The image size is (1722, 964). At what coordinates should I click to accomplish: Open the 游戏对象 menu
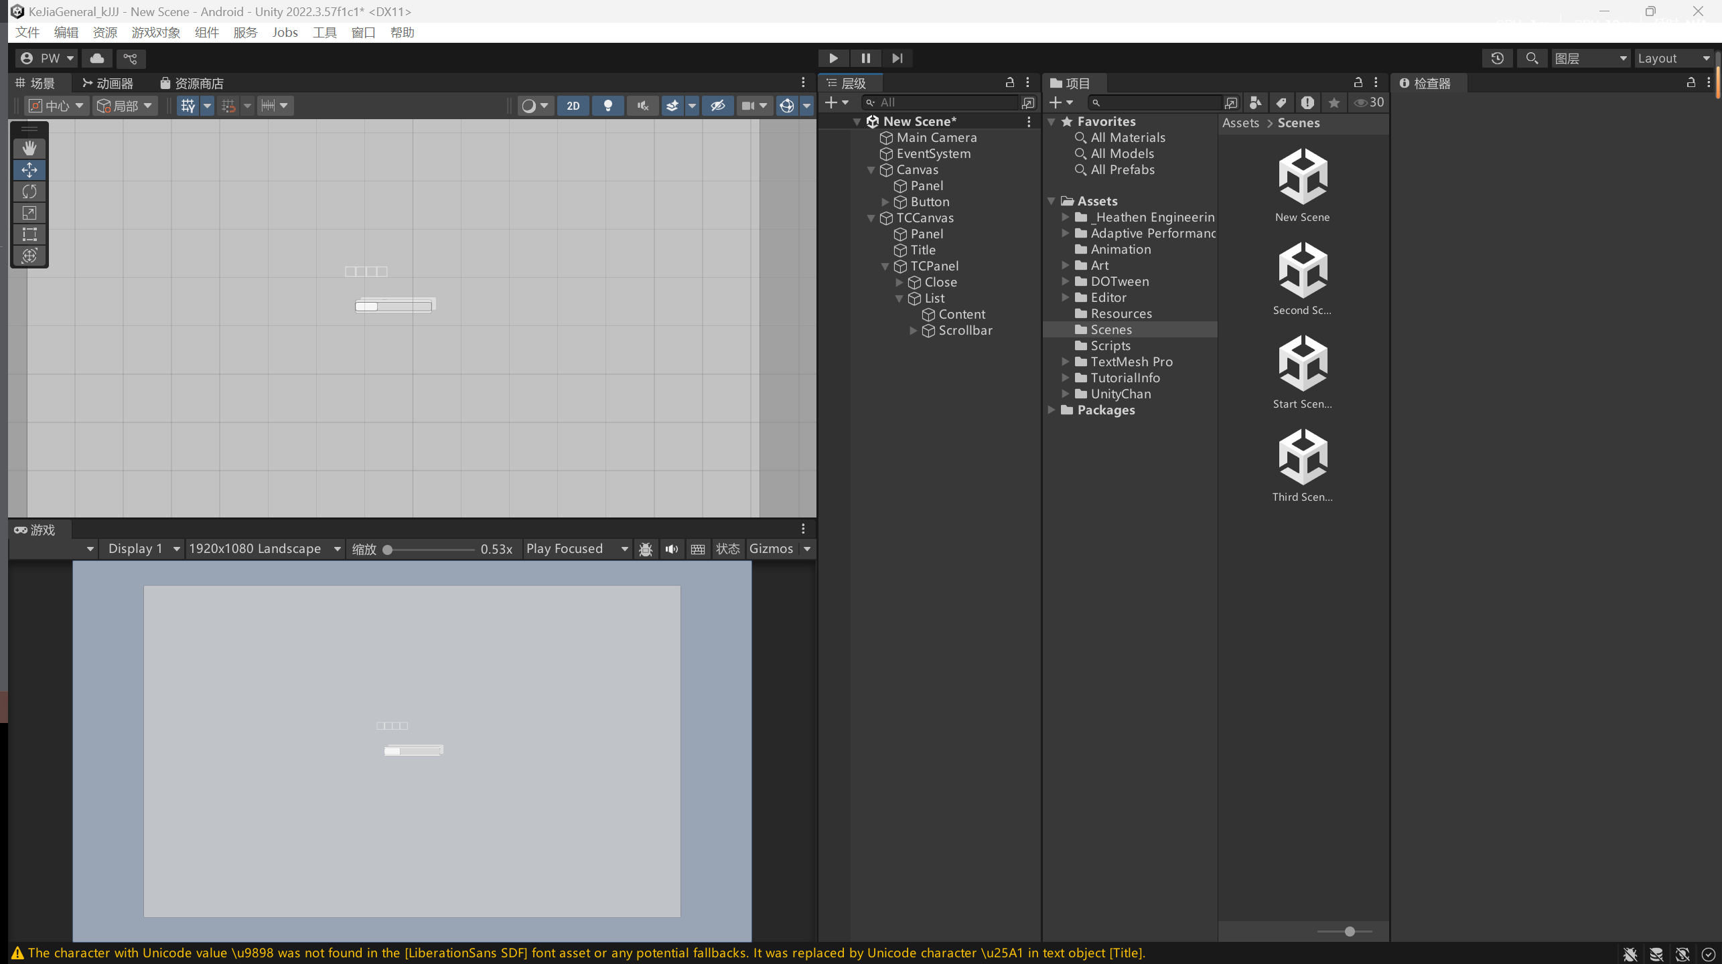click(155, 32)
